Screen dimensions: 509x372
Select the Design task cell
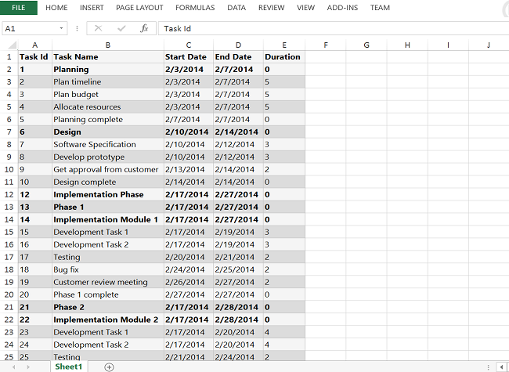pos(108,132)
